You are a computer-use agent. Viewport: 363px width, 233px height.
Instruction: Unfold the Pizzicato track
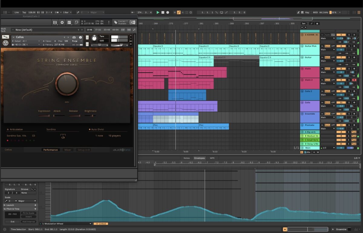click(x=302, y=125)
